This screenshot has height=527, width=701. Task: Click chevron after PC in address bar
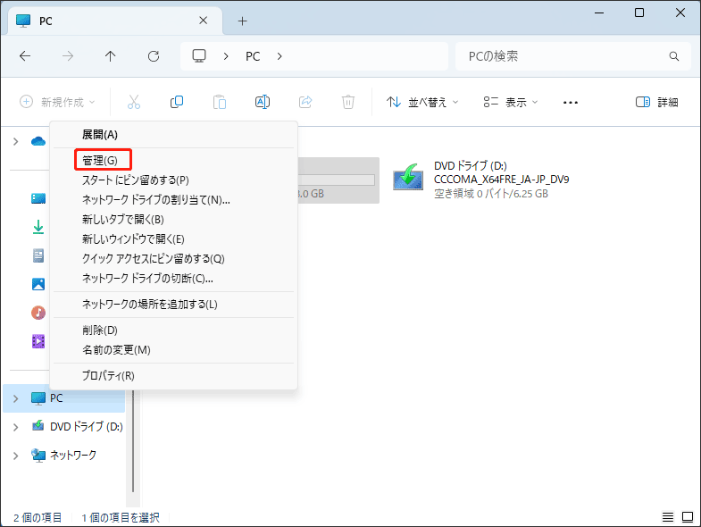tap(280, 56)
